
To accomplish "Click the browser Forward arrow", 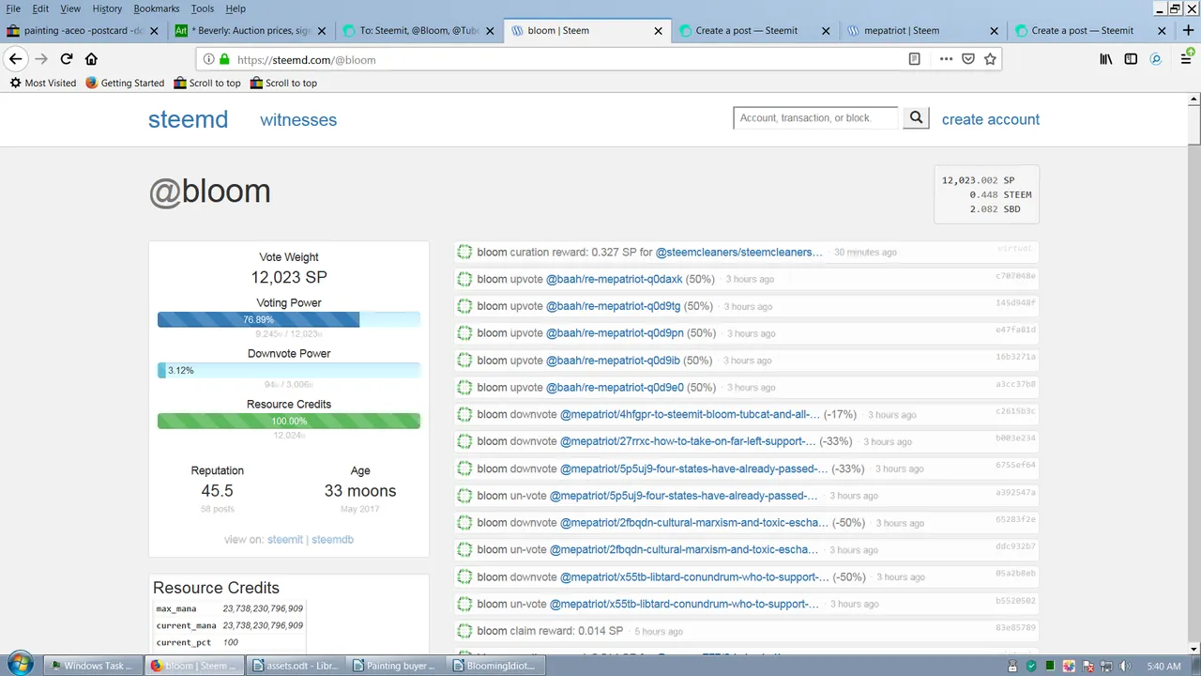I will click(40, 59).
